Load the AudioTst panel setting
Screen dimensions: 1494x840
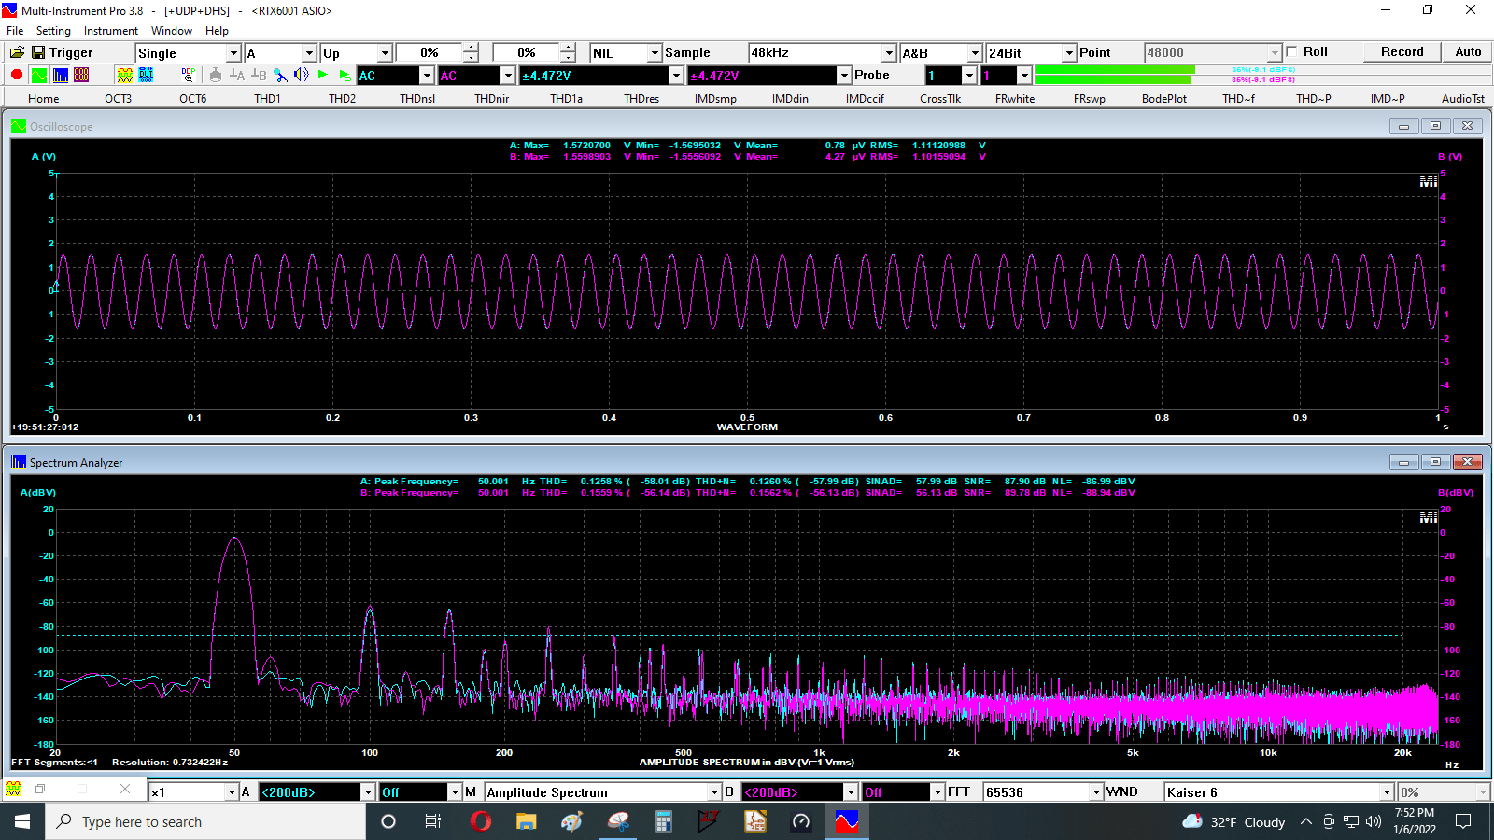click(1462, 98)
